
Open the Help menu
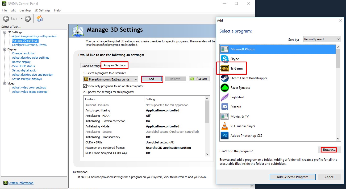[57, 10]
